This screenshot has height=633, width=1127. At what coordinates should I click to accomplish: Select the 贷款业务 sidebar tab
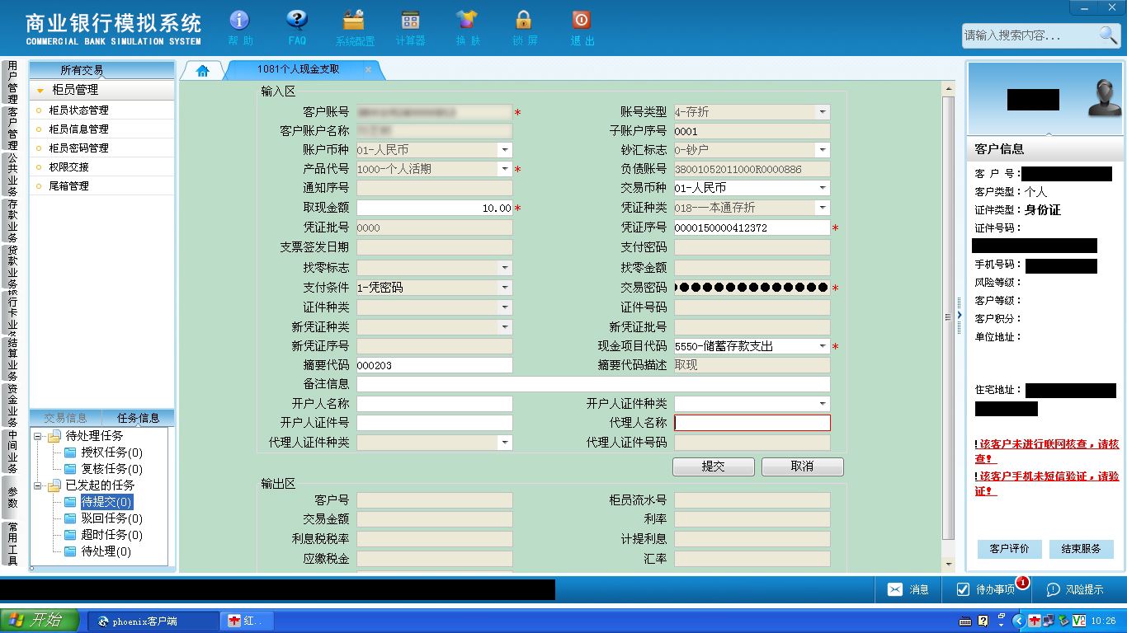pos(12,267)
